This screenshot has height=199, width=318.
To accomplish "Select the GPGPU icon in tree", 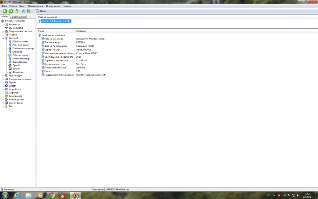I will tap(10, 69).
